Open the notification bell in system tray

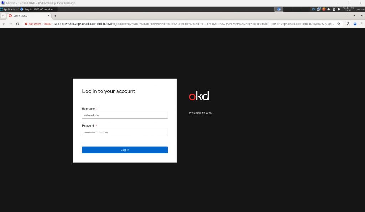(x=339, y=9)
